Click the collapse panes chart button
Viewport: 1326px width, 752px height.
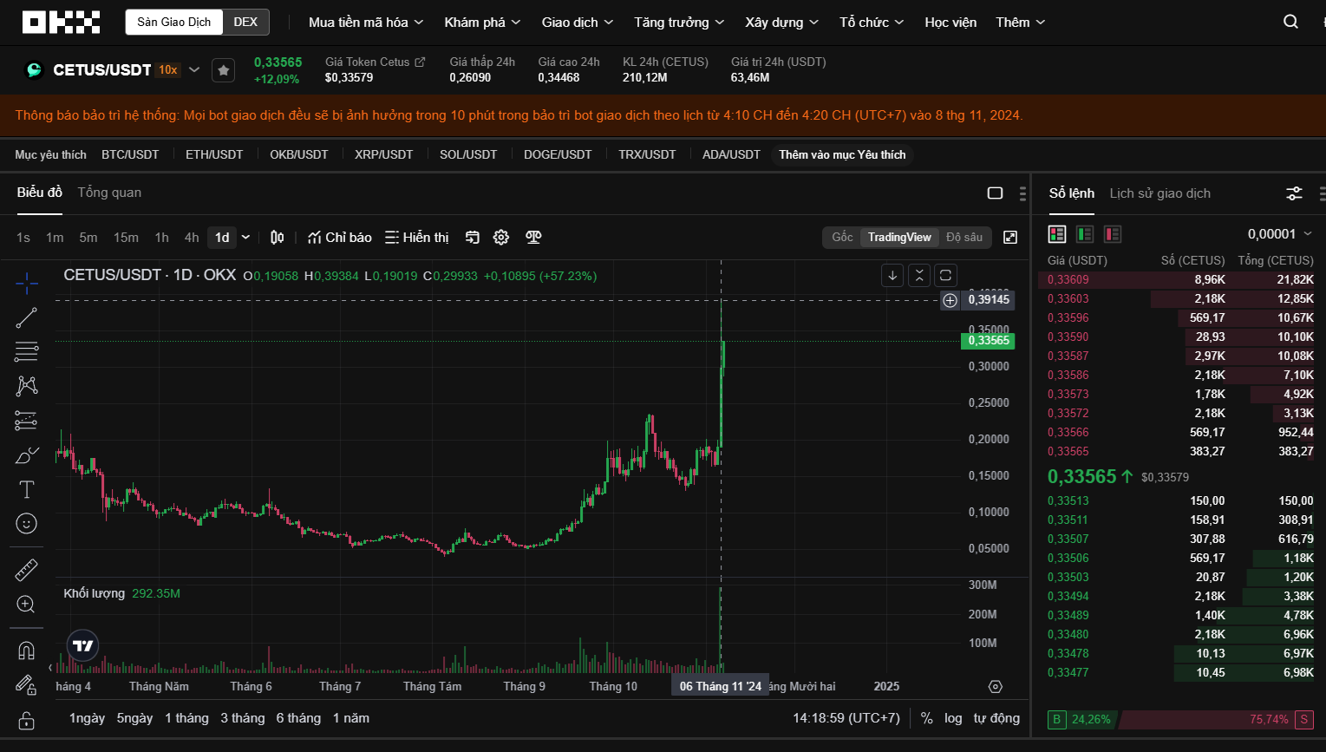(x=919, y=276)
